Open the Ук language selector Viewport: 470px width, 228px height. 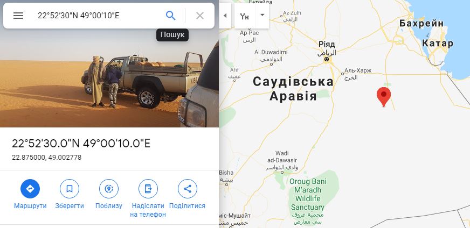point(245,16)
